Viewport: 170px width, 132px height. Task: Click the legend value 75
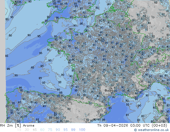pyautogui.click(x=50, y=130)
